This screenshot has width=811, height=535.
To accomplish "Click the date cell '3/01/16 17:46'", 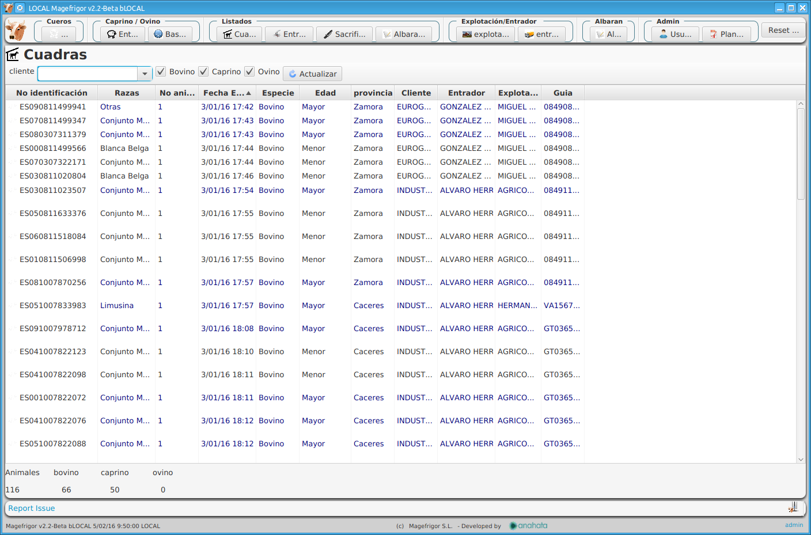I will pos(227,176).
